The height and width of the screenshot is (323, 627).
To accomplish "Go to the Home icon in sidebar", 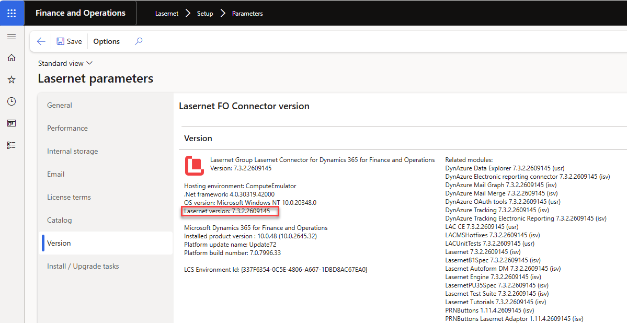I will point(12,58).
